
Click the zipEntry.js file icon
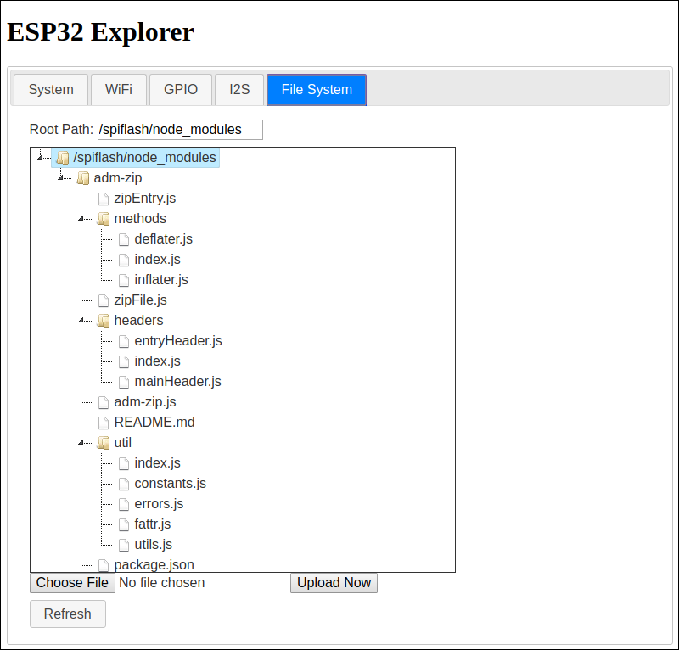tap(104, 199)
